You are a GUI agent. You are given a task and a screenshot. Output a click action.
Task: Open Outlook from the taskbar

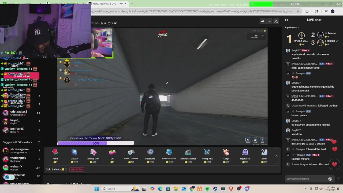click(x=184, y=189)
